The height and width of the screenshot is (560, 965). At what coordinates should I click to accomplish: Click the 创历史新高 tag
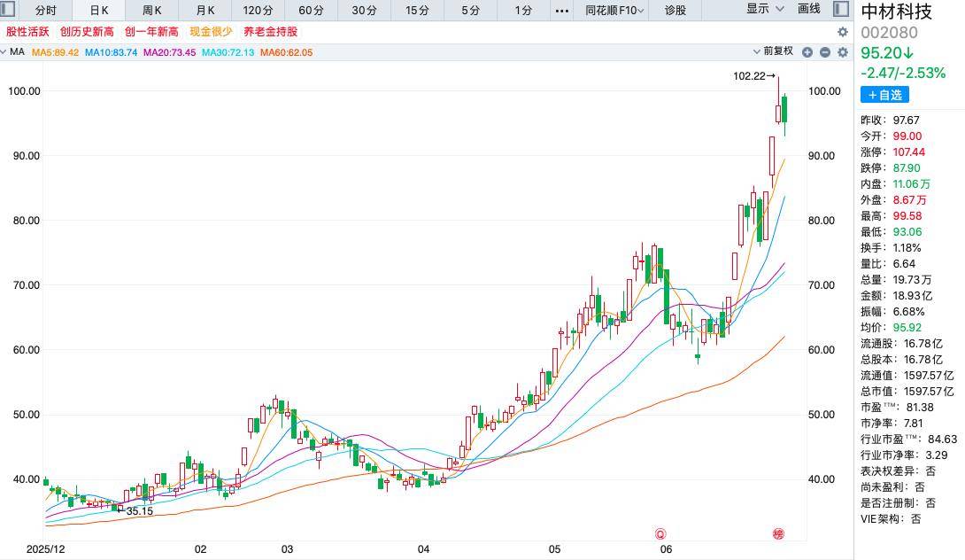87,31
